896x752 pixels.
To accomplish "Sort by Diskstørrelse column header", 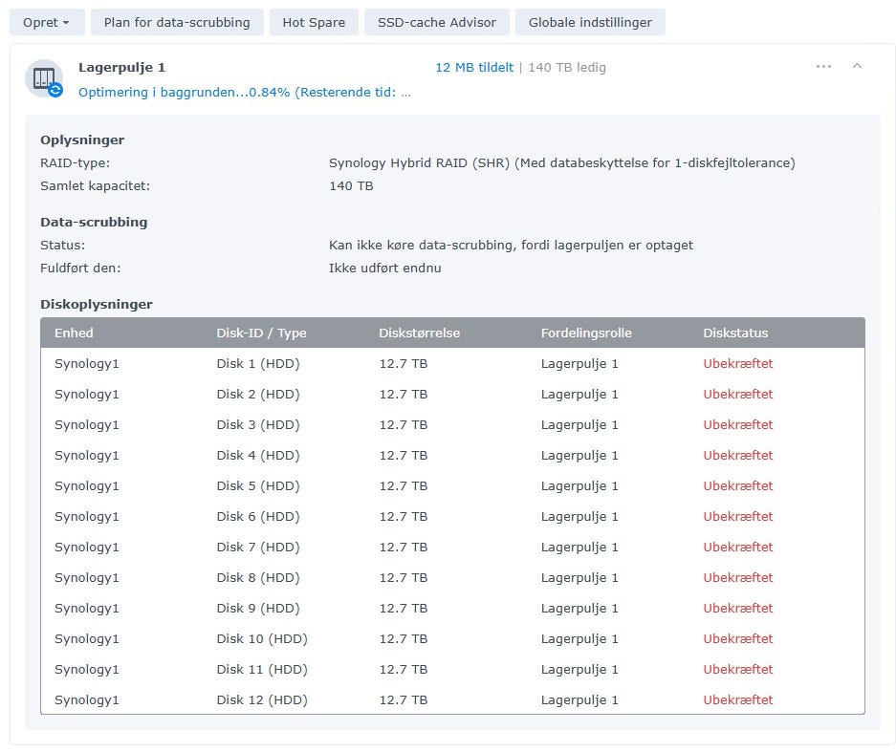I will (x=419, y=333).
